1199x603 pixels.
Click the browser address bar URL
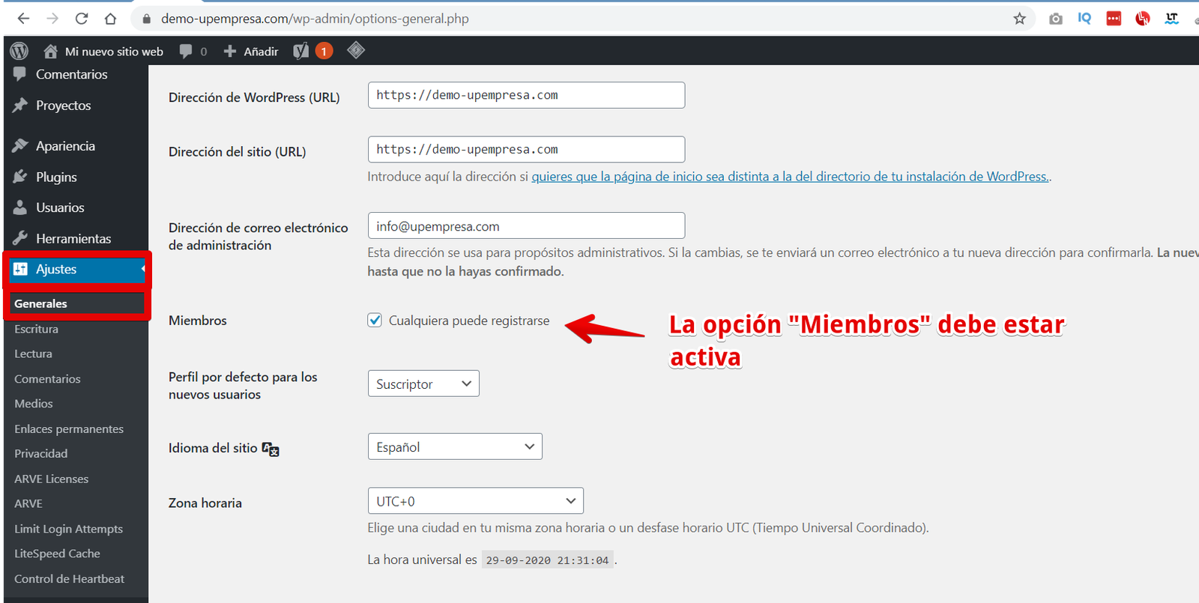[x=315, y=19]
